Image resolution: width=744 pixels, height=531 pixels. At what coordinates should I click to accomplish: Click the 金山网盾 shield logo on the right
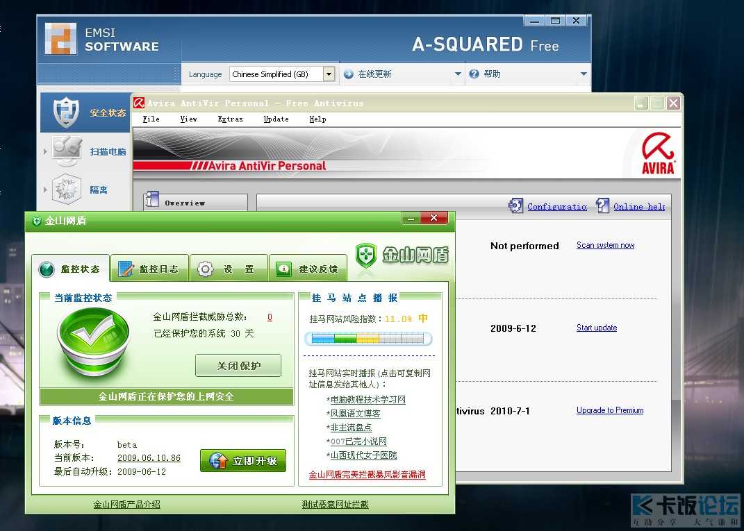366,255
